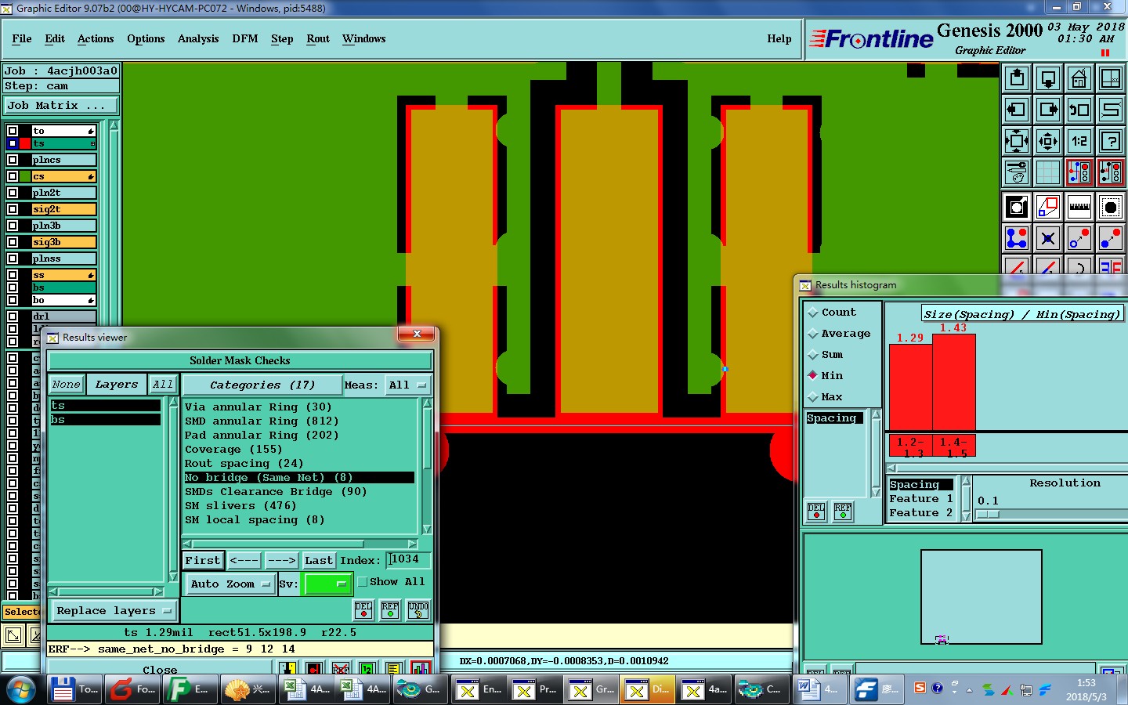Click the Windows Start button
The image size is (1128, 705).
click(x=21, y=689)
